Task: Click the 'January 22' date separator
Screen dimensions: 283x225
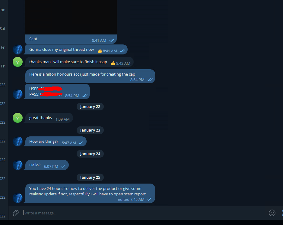Action: 90,107
